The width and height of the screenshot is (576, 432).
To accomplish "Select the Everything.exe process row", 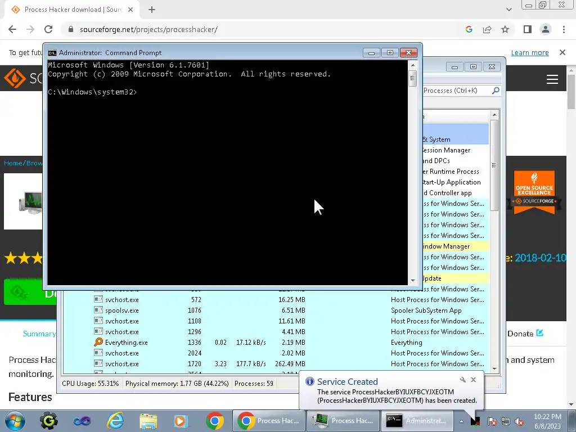I will (x=276, y=343).
